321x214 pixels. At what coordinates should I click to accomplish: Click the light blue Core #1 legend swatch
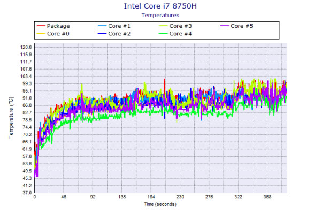[102, 26]
